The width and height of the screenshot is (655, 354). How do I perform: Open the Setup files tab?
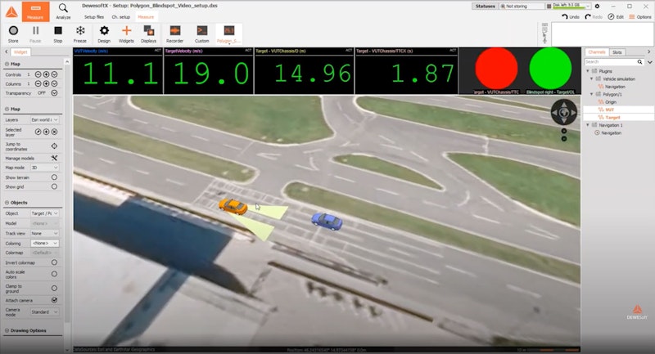point(94,17)
